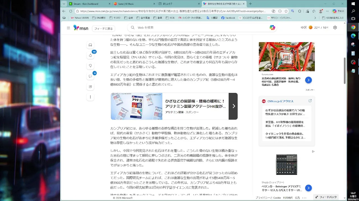Viewport: 359px width, 201px height.
Task: Go back with the browser back arrow
Action: [64, 11]
